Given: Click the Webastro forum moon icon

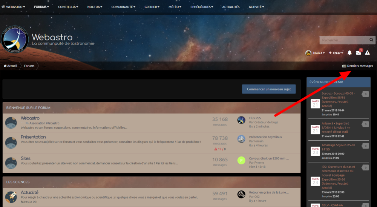Looking at the screenshot, I should click(11, 123).
